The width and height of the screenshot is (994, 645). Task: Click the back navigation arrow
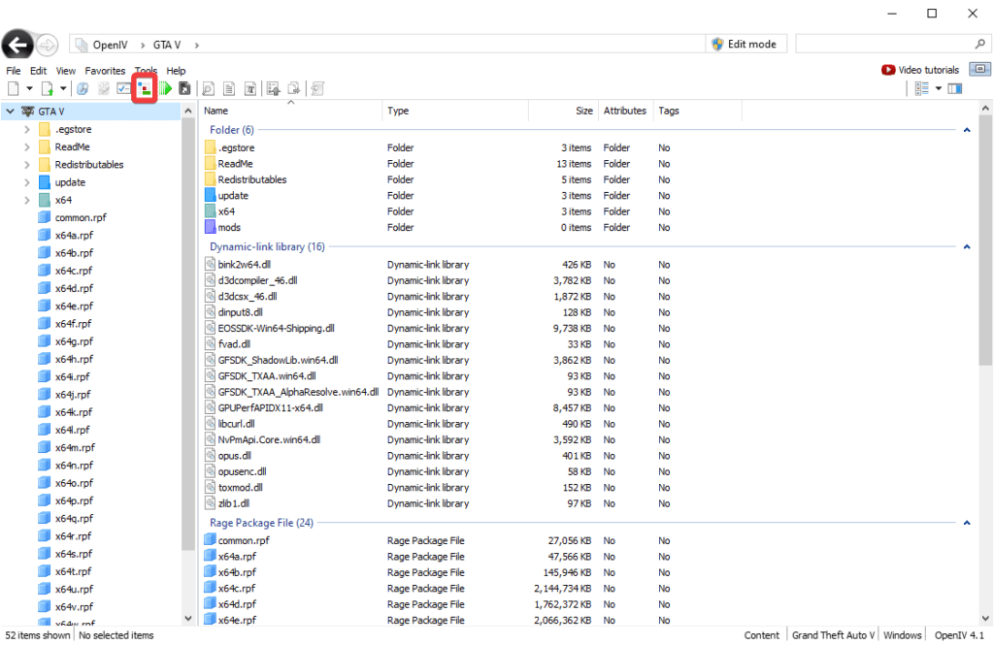[x=17, y=45]
